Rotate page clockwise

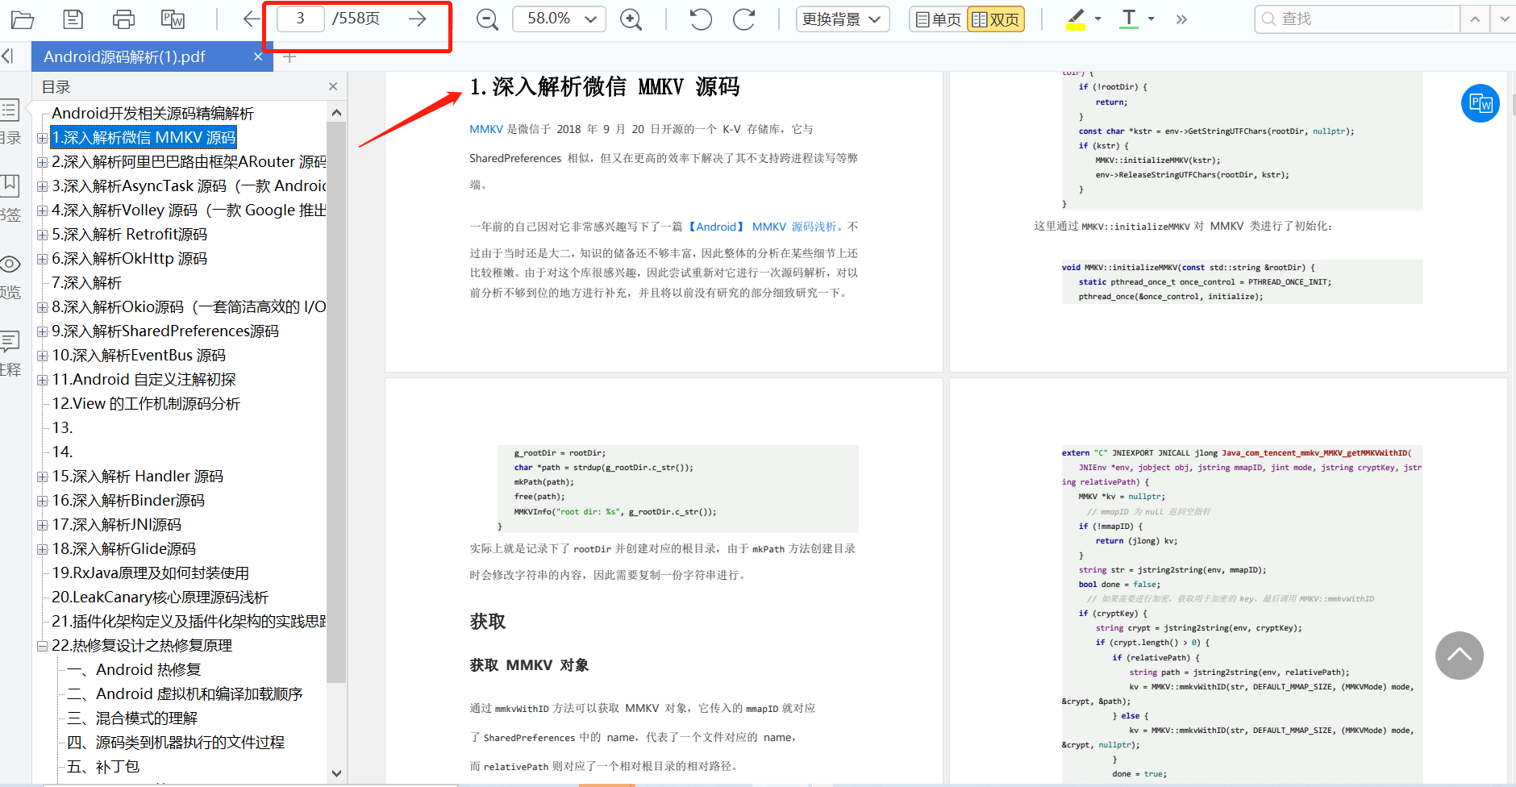coord(743,19)
